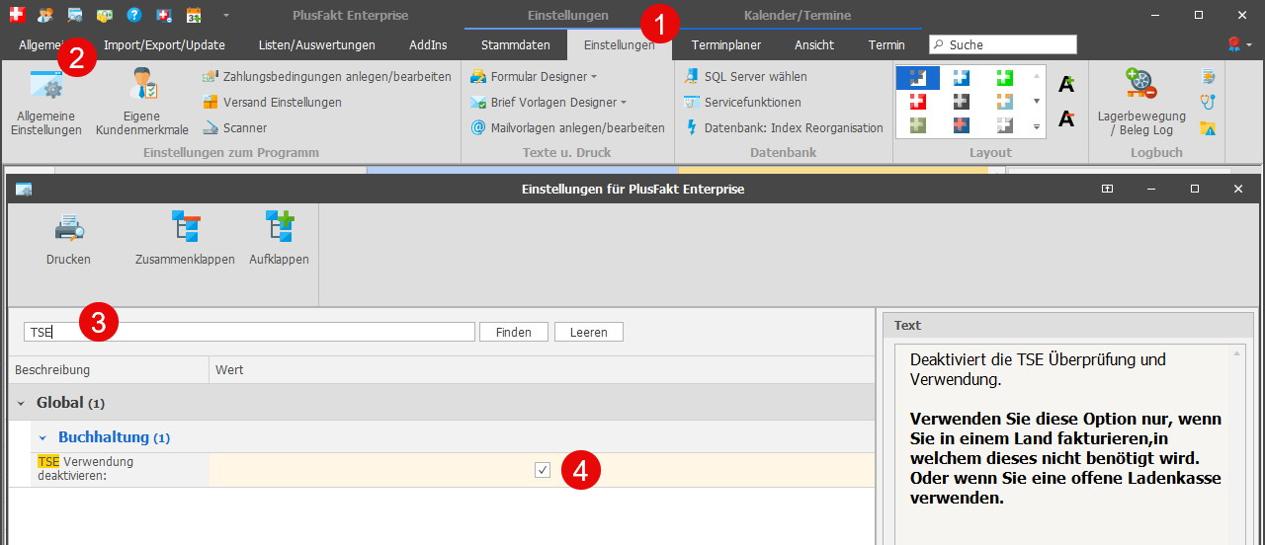The image size is (1265, 545).
Task: Click scroll-up arrow in the Text panel
Action: [1236, 353]
